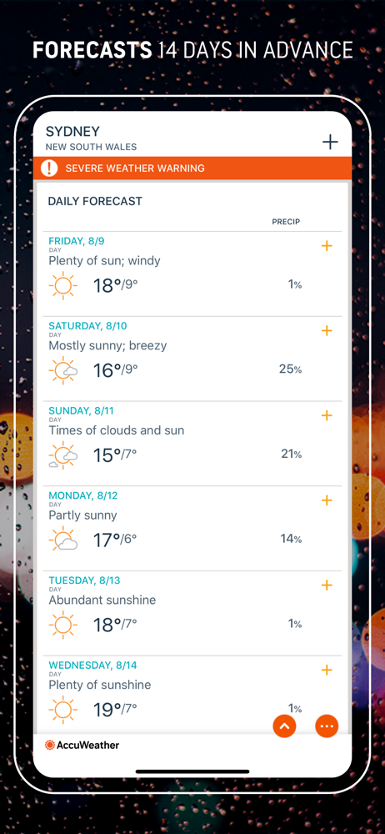The width and height of the screenshot is (385, 834).
Task: Tap the Daily Forecast section title
Action: (95, 201)
